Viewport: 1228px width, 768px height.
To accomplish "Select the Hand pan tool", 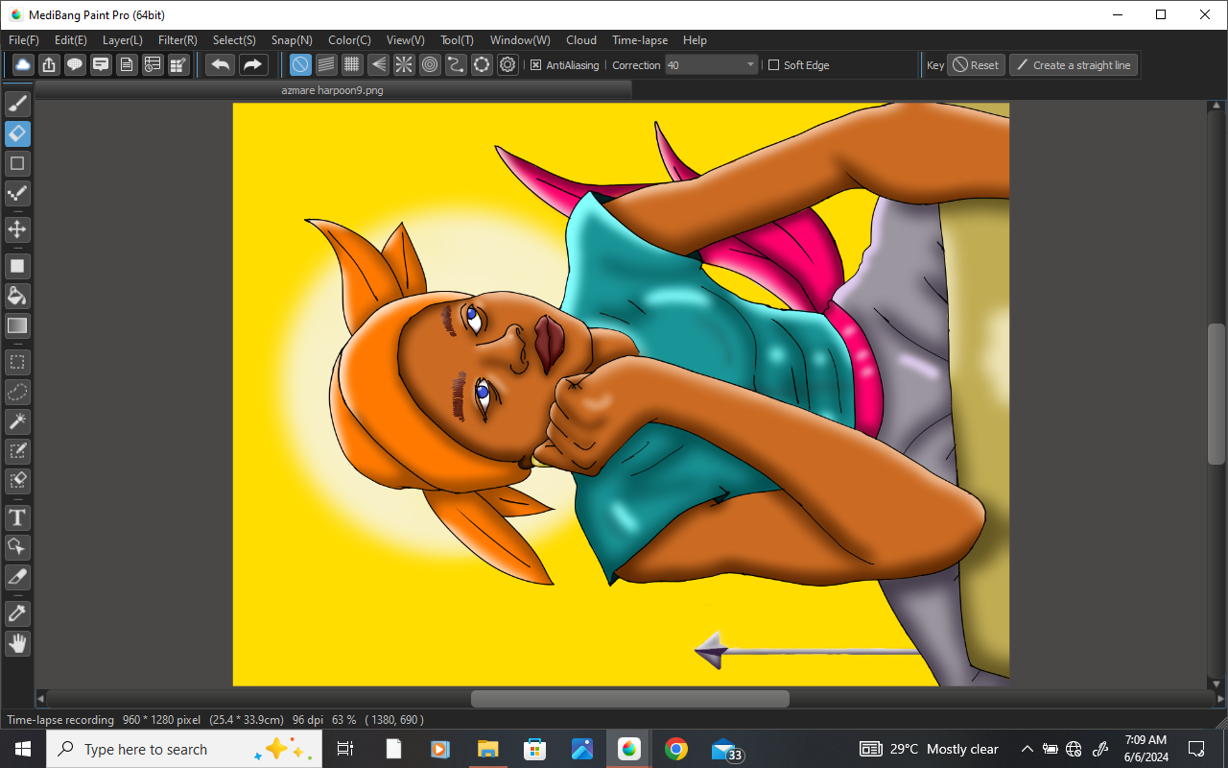I will 17,643.
